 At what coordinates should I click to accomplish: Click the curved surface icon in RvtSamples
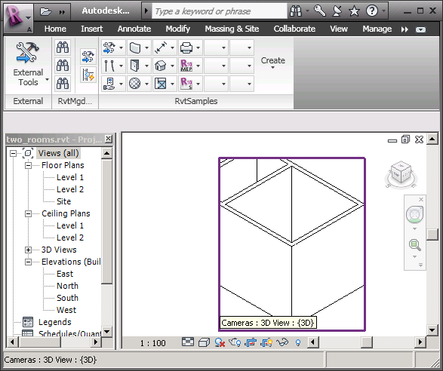pyautogui.click(x=135, y=48)
